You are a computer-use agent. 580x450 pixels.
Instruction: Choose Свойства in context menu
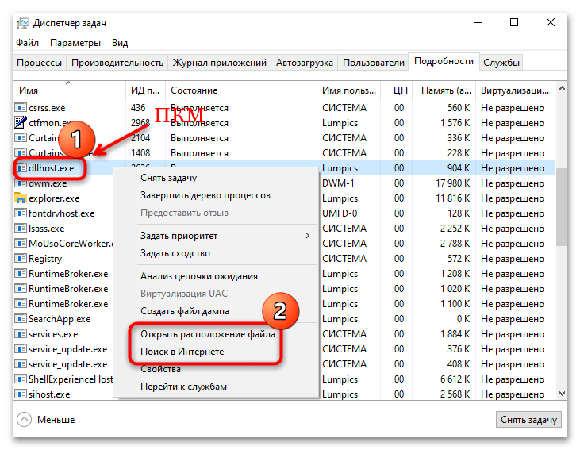(160, 369)
